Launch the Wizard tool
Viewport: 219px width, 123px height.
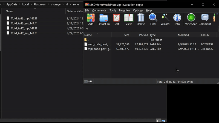165,19
